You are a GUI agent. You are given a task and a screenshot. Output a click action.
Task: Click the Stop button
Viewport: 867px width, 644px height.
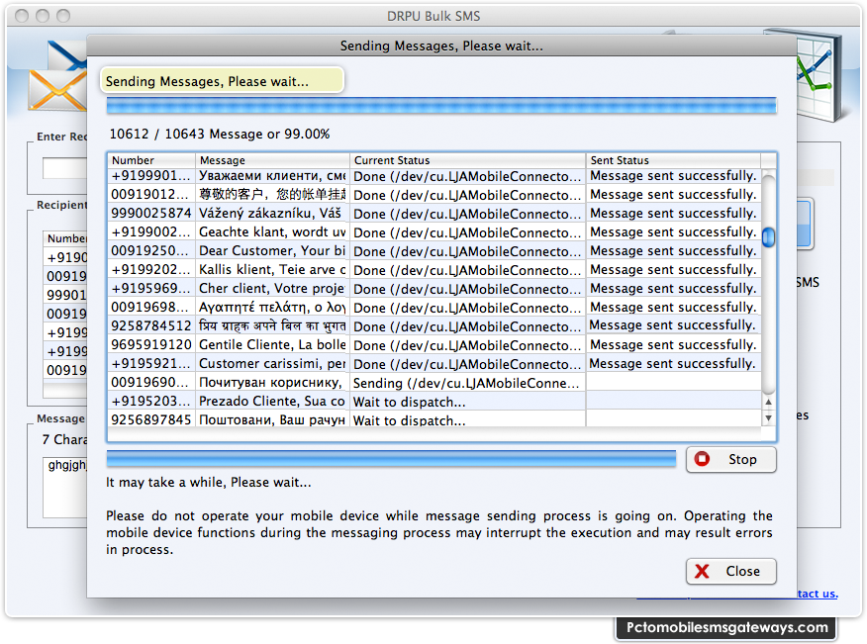pos(731,459)
